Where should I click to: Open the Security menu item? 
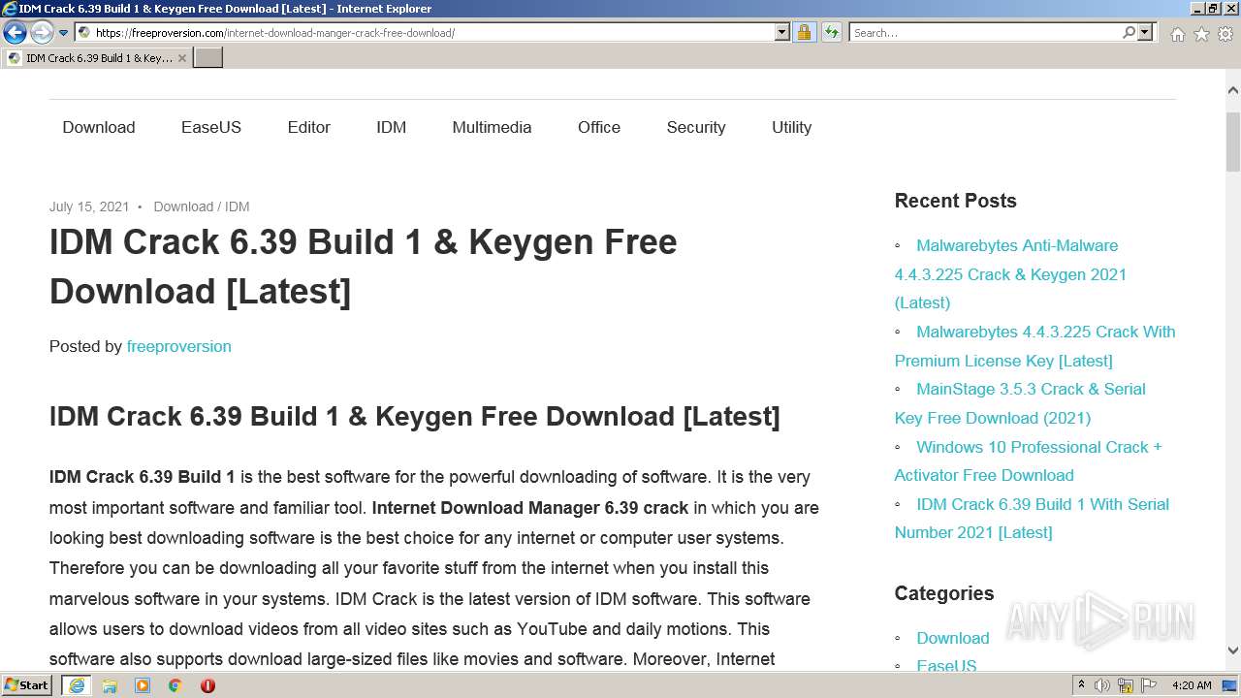coord(696,127)
